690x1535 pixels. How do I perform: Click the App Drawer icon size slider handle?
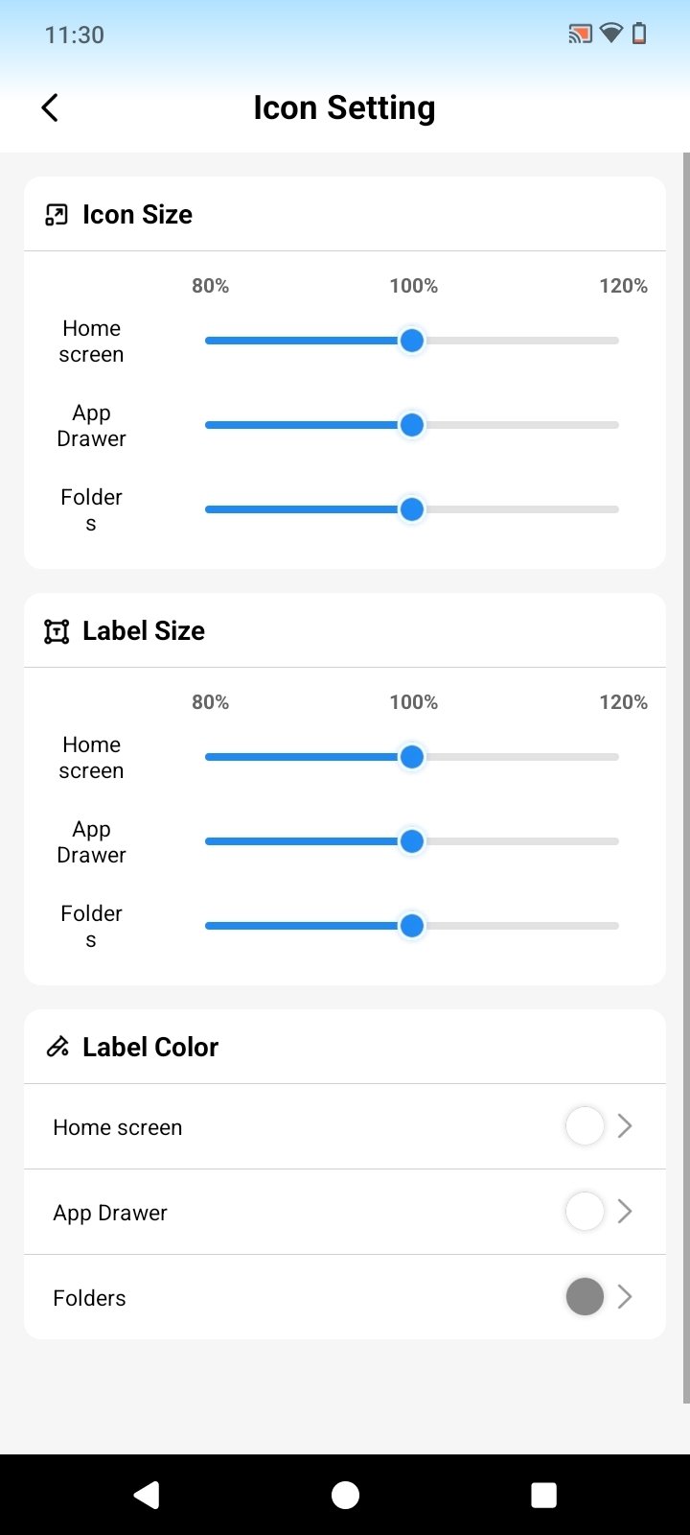click(412, 425)
